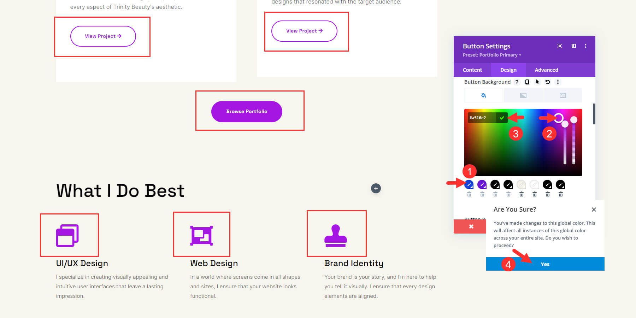This screenshot has width=636, height=318.
Task: Toggle hover state options with the cursor icon
Action: click(537, 82)
